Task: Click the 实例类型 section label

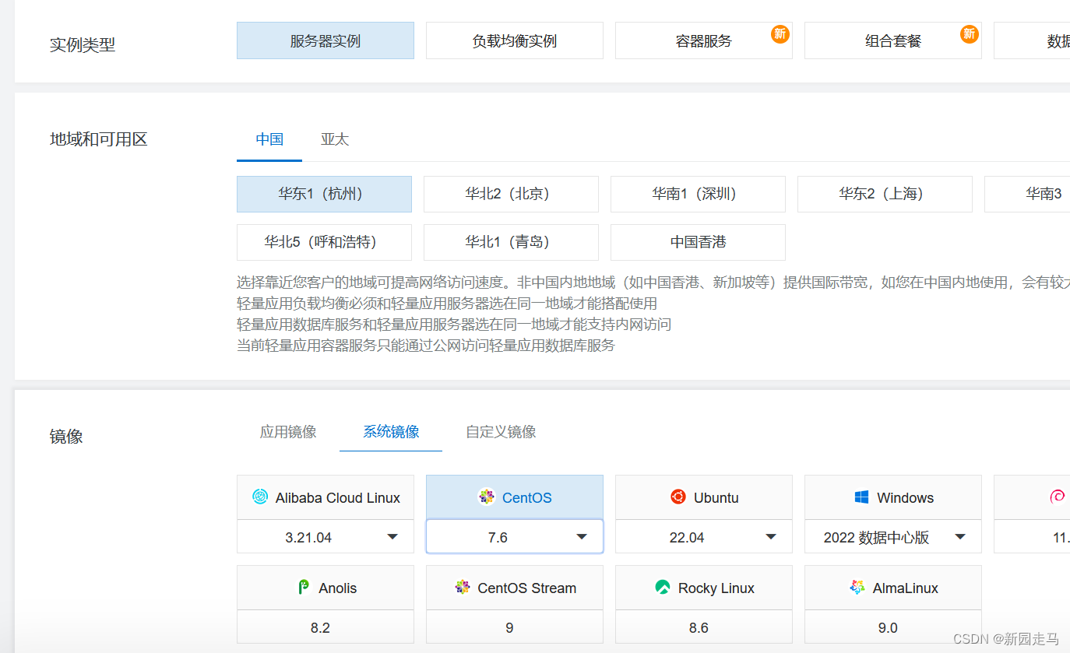Action: 83,45
